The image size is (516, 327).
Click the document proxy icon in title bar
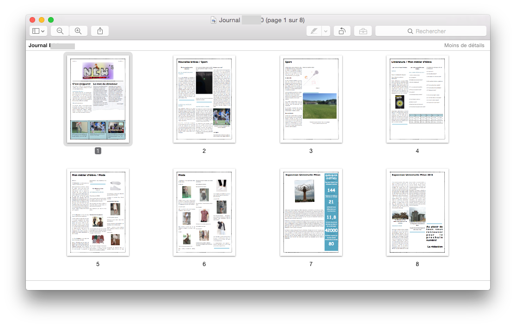point(214,20)
